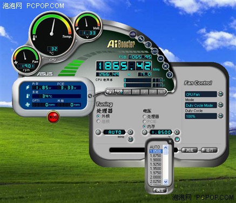Expand the CPU Fan selector arrow
236x203 pixels.
220,94
